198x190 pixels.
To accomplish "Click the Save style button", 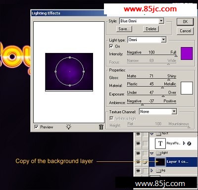I will pyautogui.click(x=124, y=29).
